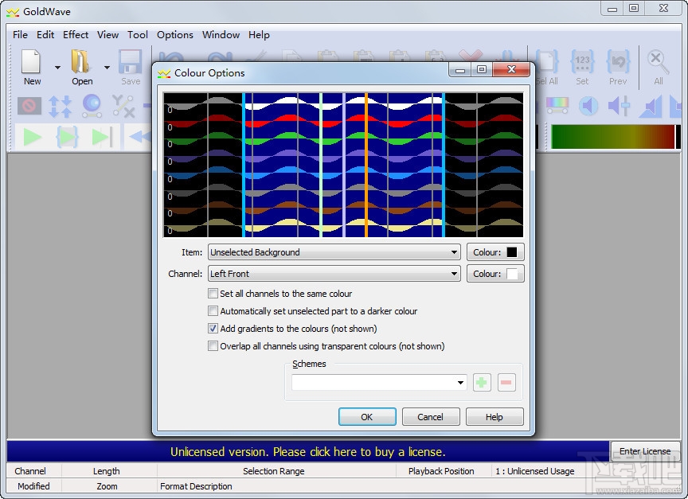
Task: Confirm colour settings with OK
Action: [x=367, y=416]
